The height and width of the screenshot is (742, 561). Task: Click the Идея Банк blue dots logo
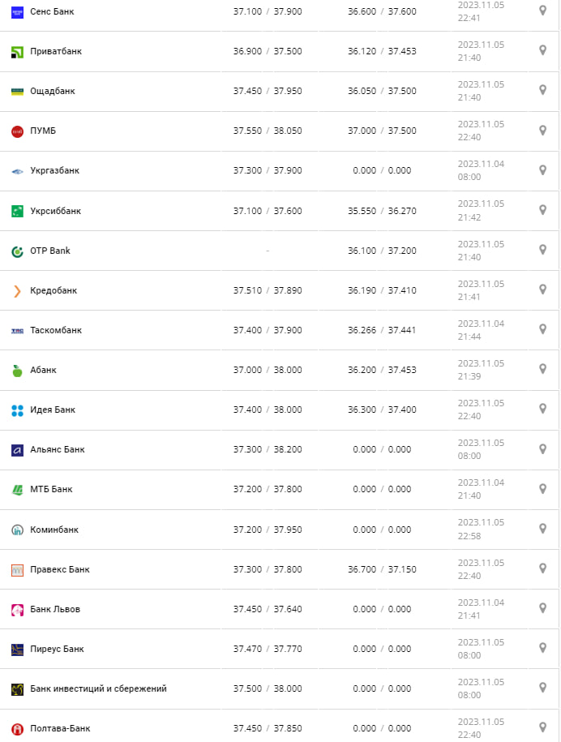click(17, 410)
